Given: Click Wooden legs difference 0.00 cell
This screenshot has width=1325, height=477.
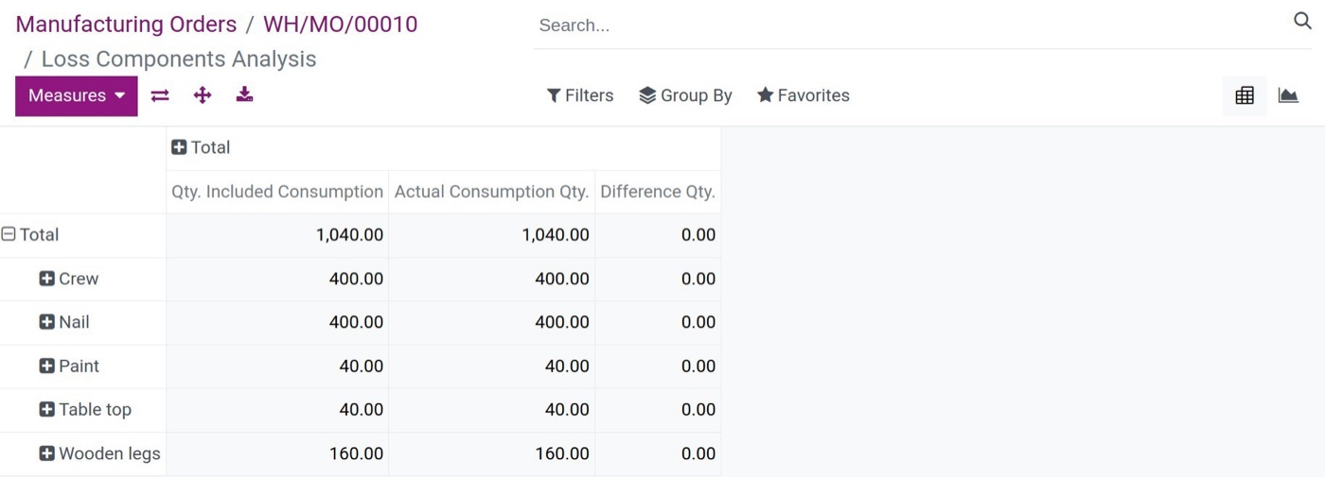Looking at the screenshot, I should point(658,453).
